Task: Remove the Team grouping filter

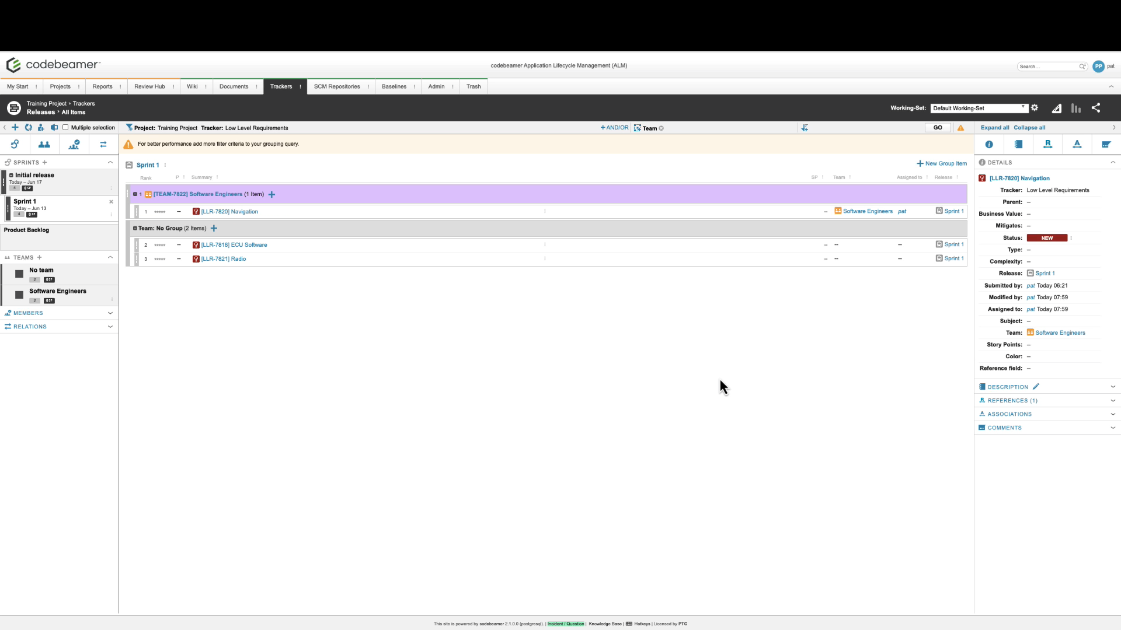Action: [662, 128]
